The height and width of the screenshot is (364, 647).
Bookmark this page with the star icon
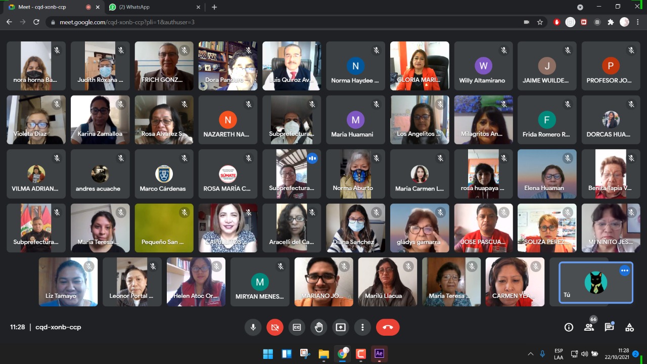(x=540, y=22)
